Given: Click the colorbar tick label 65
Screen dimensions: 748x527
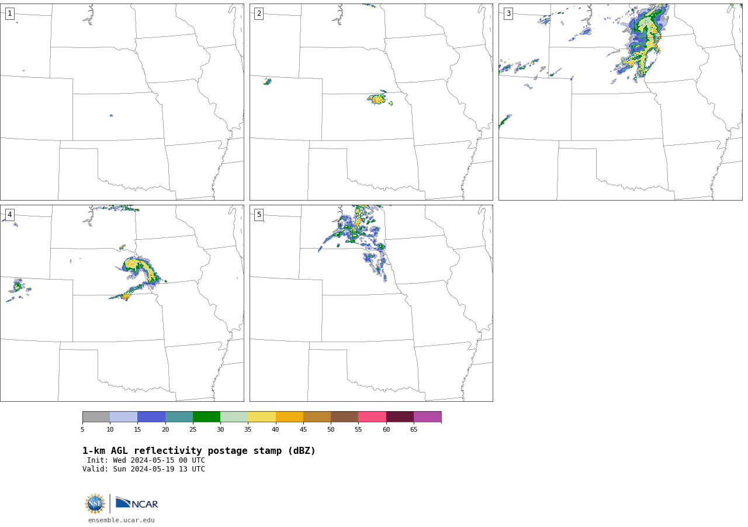Looking at the screenshot, I should tap(414, 430).
